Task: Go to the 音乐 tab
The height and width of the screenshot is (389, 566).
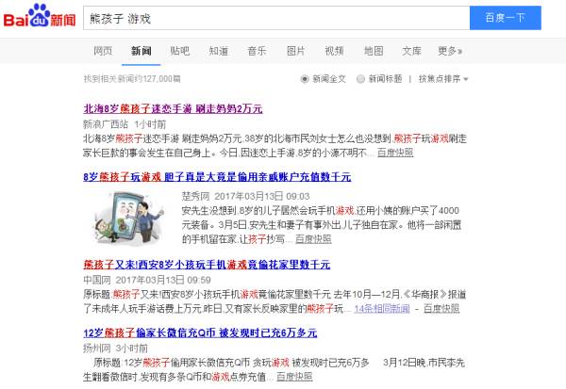Action: click(257, 51)
